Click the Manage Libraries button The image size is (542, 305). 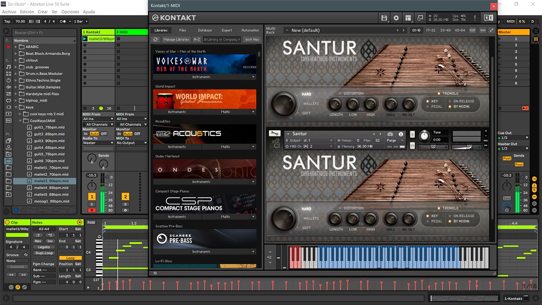[x=176, y=39]
